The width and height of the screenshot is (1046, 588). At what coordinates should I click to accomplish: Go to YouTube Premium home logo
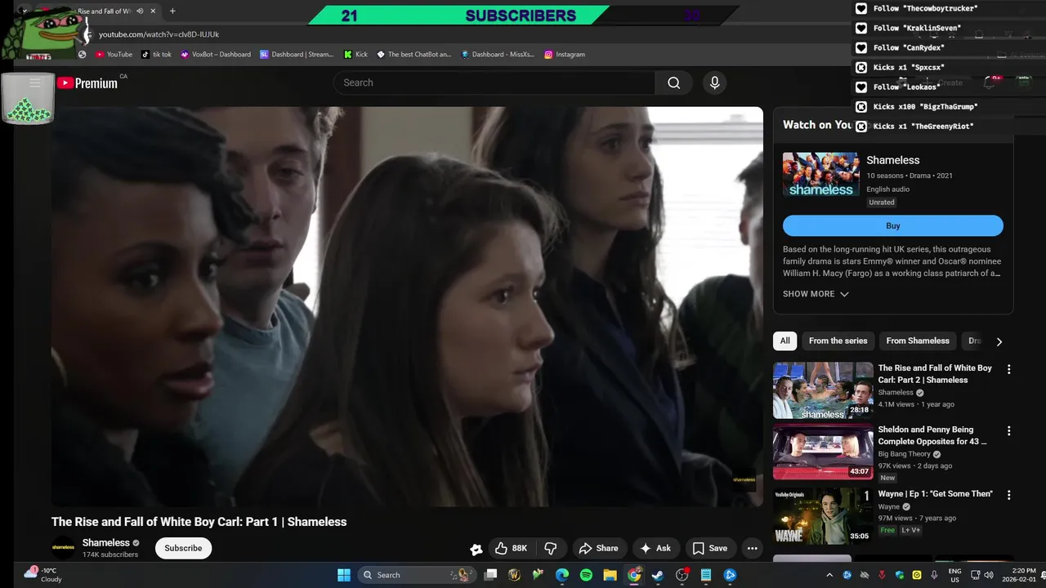(x=87, y=82)
